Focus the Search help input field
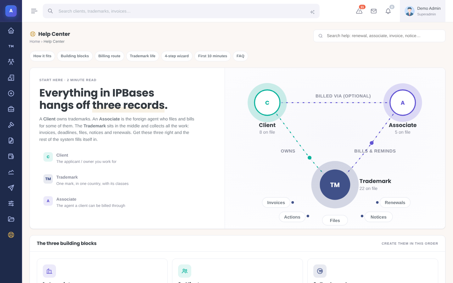The width and height of the screenshot is (453, 283). coord(379,36)
